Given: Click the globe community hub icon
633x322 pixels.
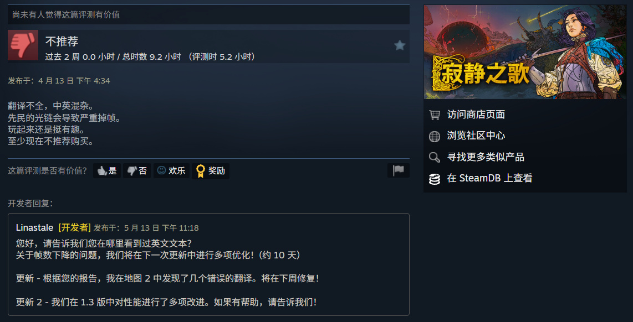Looking at the screenshot, I should click(x=435, y=136).
